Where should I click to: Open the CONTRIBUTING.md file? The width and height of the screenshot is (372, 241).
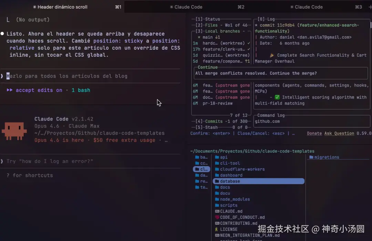coord(236,223)
